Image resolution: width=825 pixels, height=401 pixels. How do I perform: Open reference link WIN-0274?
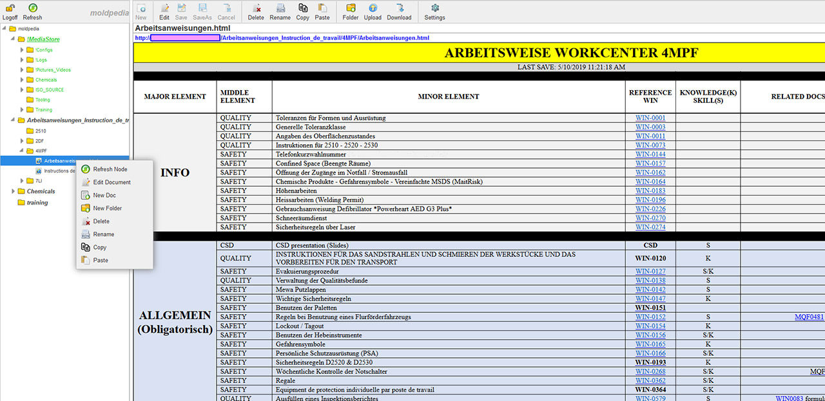pos(650,227)
